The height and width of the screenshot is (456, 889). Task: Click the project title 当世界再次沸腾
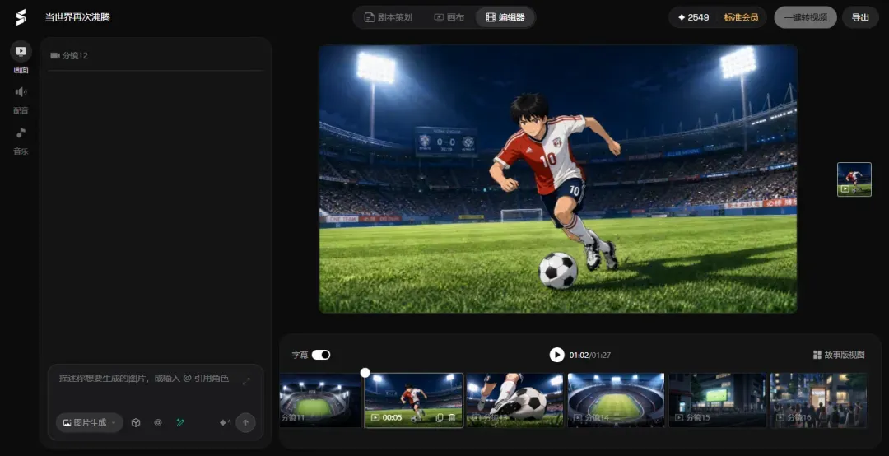coord(77,17)
